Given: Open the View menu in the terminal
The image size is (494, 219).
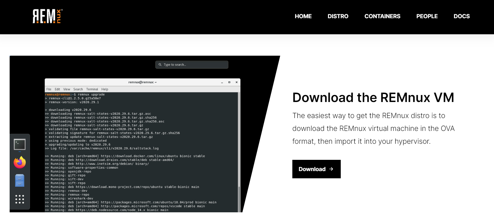Looking at the screenshot, I should [x=67, y=89].
